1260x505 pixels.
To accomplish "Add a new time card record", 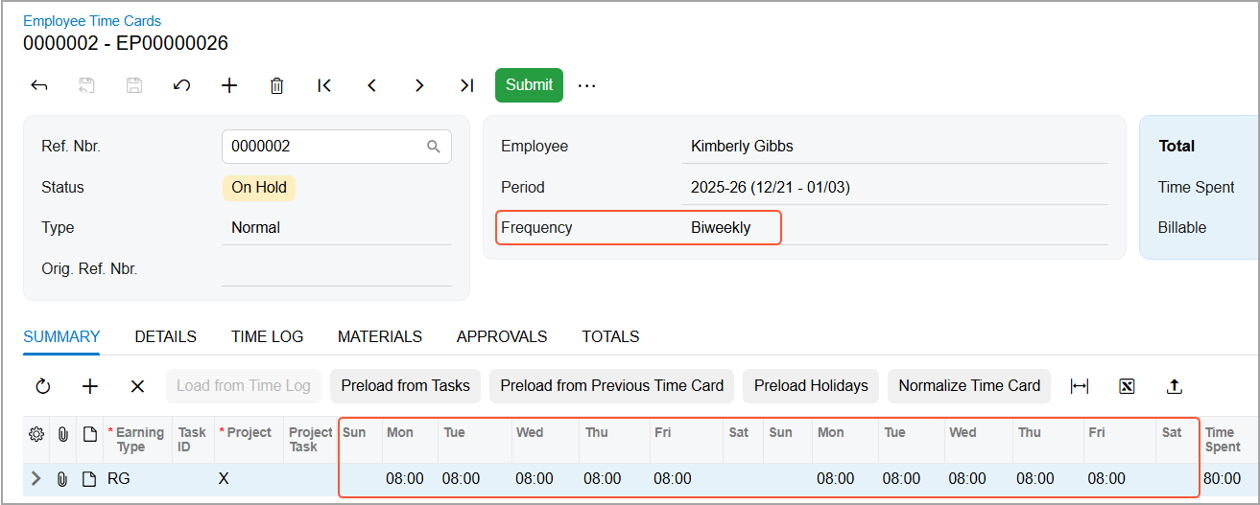I will coord(229,85).
